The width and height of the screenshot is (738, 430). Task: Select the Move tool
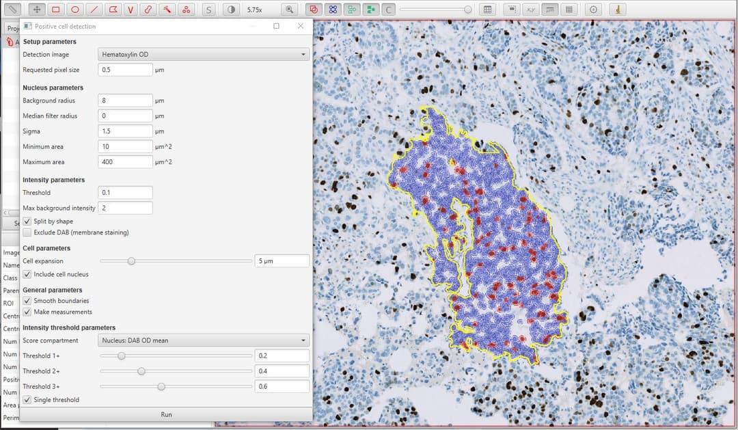point(37,9)
